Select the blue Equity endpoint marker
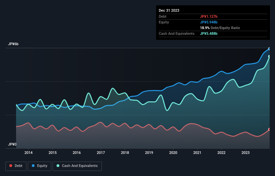Screen dimensions: 275x176 tap(269, 49)
